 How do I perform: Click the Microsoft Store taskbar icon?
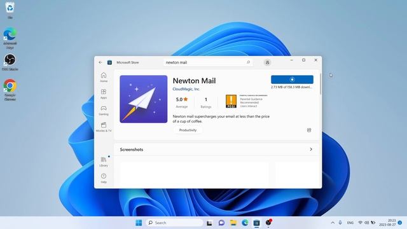256,223
